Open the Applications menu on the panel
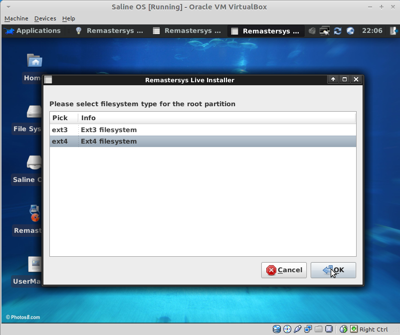 tap(32, 31)
